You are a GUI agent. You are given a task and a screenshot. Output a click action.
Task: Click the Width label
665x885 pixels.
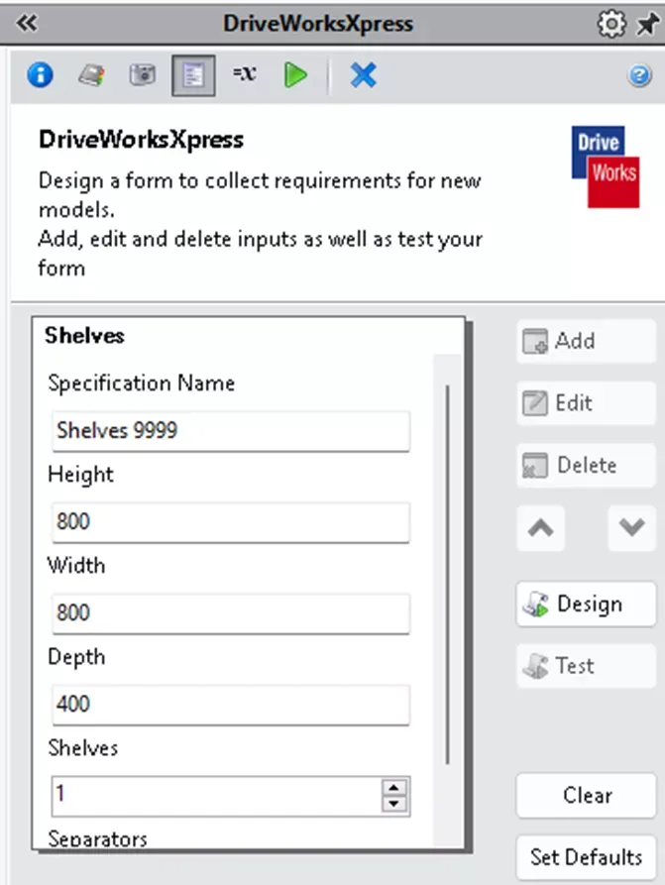(x=76, y=565)
